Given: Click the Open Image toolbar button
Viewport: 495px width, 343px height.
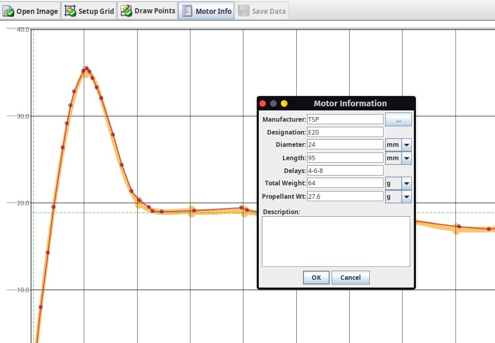Looking at the screenshot, I should pos(30,11).
